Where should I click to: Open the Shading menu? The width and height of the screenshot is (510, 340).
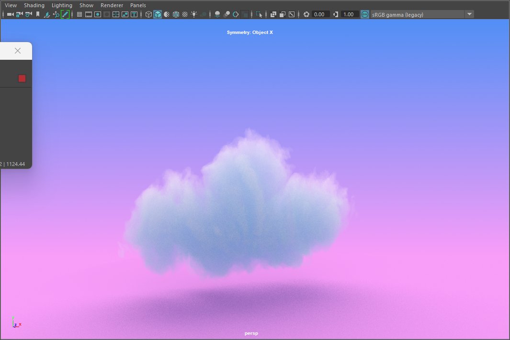point(34,5)
